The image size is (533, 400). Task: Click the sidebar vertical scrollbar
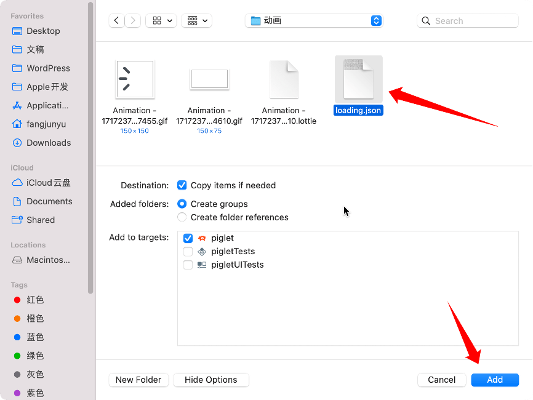click(90, 148)
